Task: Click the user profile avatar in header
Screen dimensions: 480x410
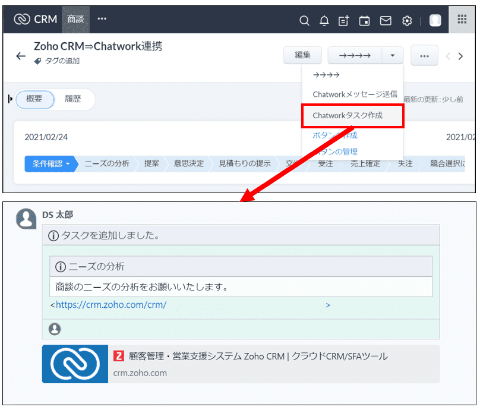Action: tap(435, 21)
